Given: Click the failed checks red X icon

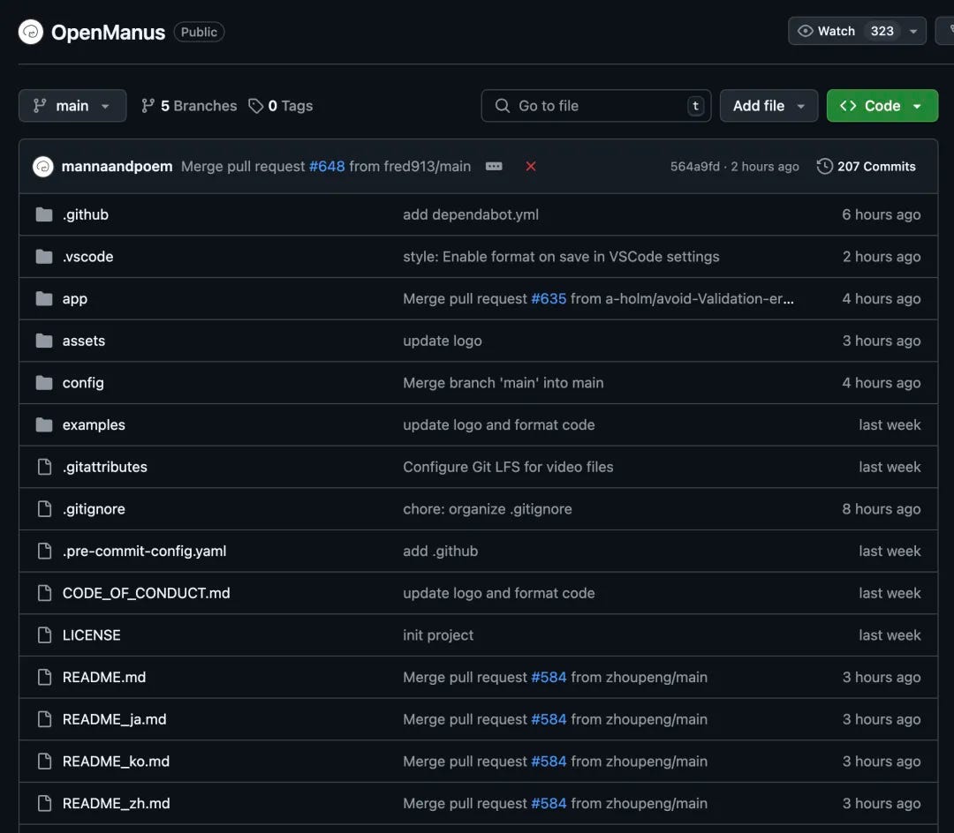Looking at the screenshot, I should click(531, 167).
